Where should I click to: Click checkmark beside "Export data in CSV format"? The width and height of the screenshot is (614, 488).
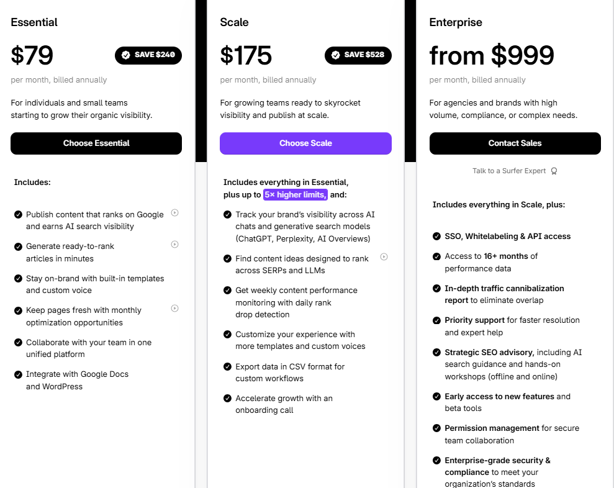pos(227,366)
